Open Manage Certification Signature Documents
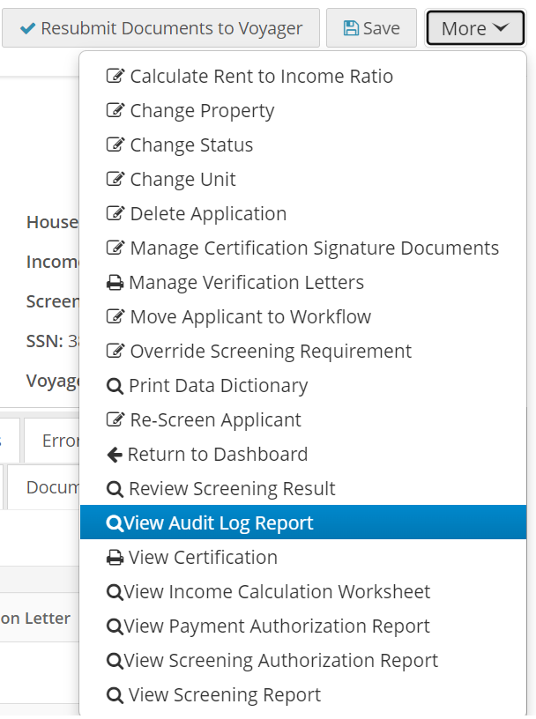Viewport: 536px width, 719px height. click(314, 248)
